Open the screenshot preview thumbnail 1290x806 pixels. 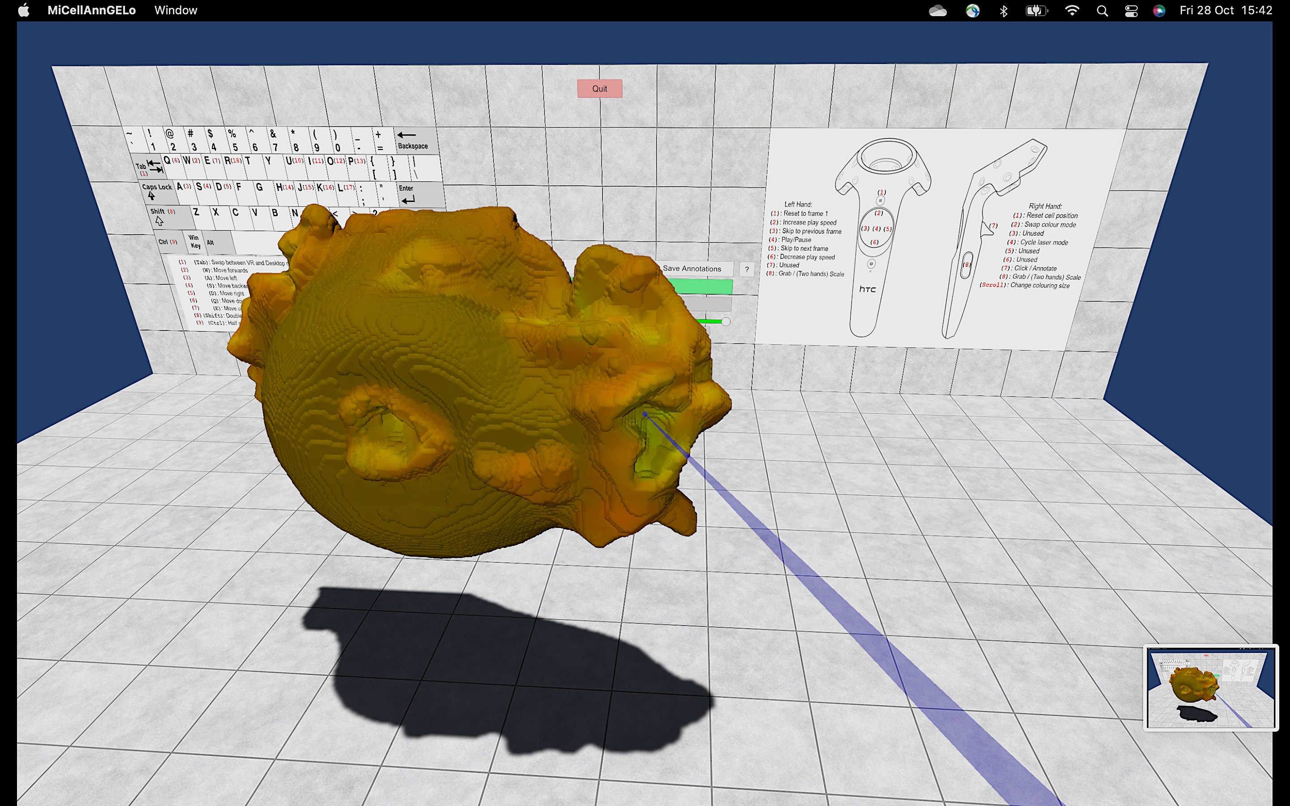pos(1210,688)
